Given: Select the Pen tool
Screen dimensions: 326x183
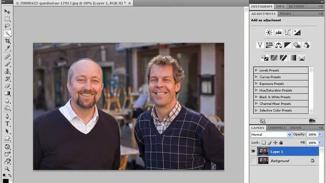Looking at the screenshot, I should coord(7,116).
